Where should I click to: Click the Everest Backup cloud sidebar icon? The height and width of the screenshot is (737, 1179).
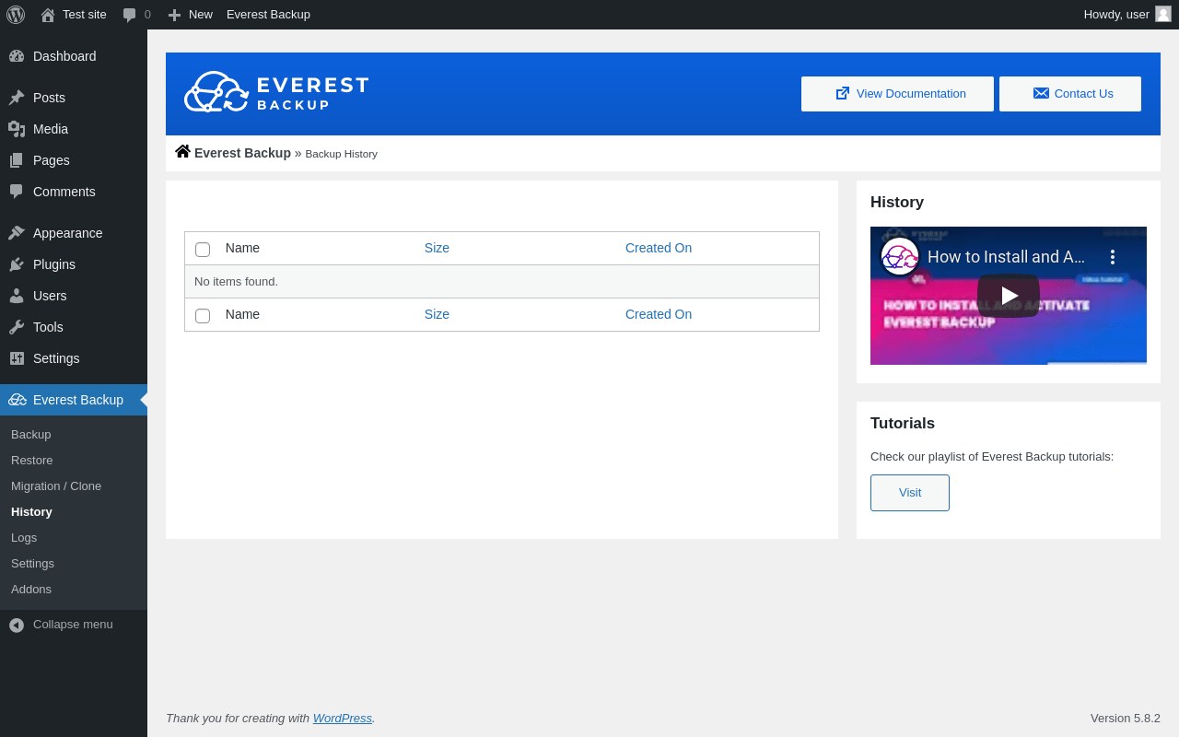(x=17, y=400)
